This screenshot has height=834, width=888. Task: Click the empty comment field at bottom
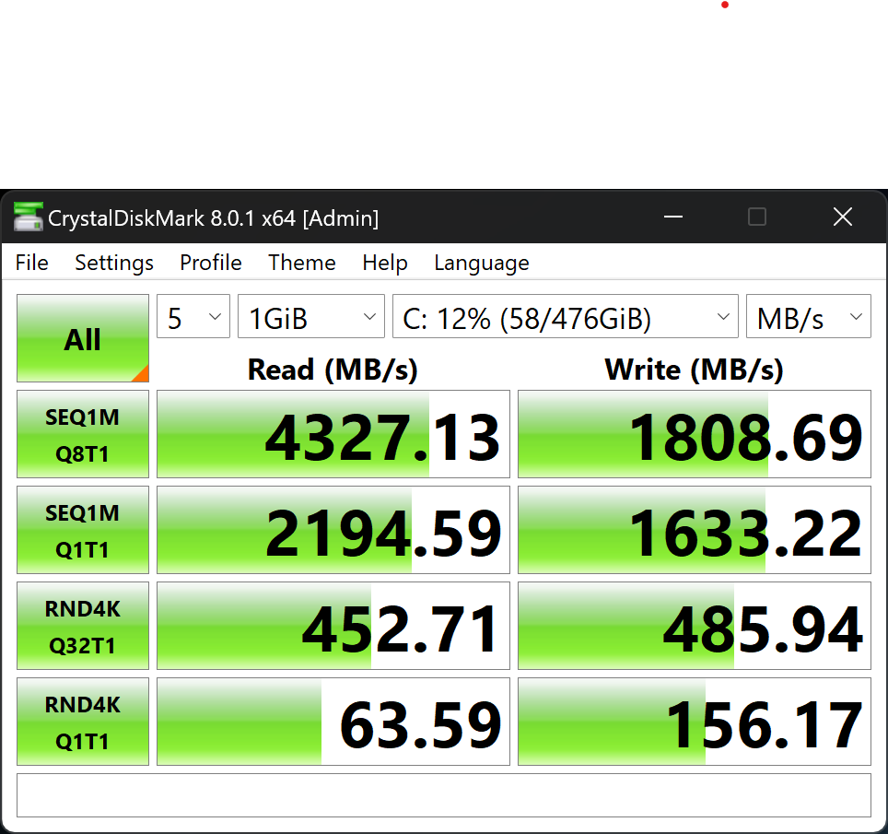pos(443,794)
